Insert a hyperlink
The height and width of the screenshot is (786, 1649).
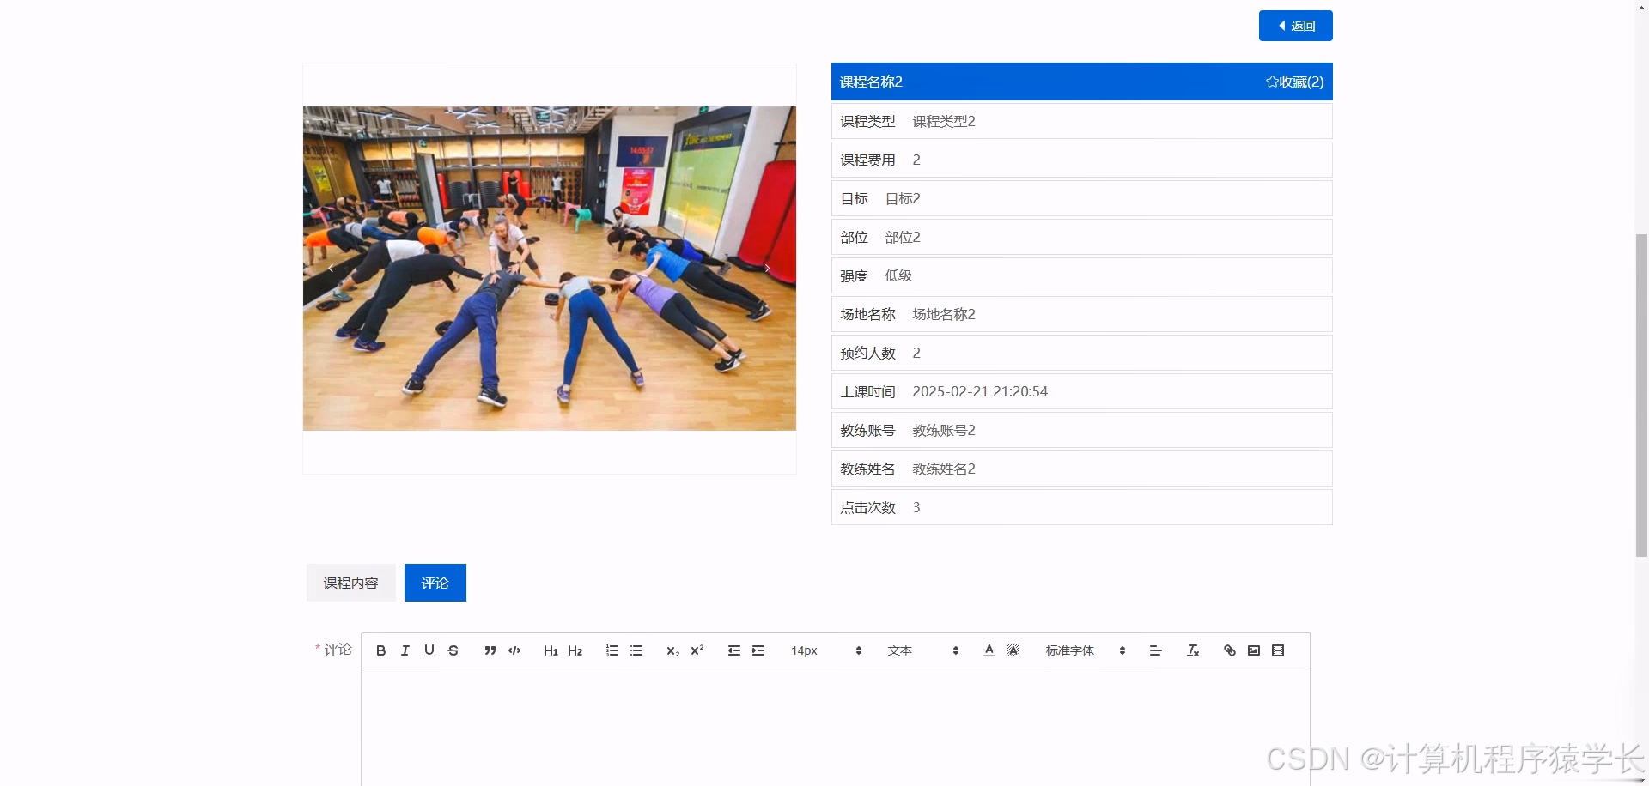(1229, 650)
